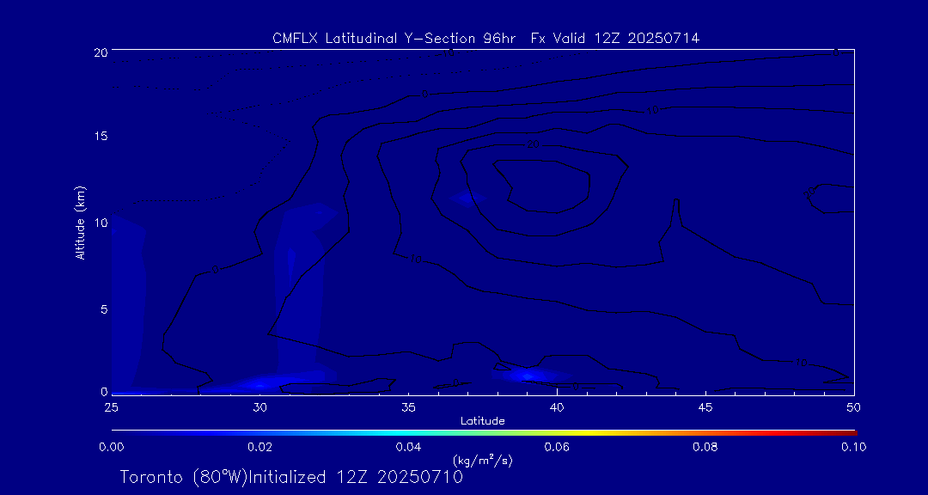Click the latitude tick label 30
The image size is (928, 495).
(x=259, y=407)
